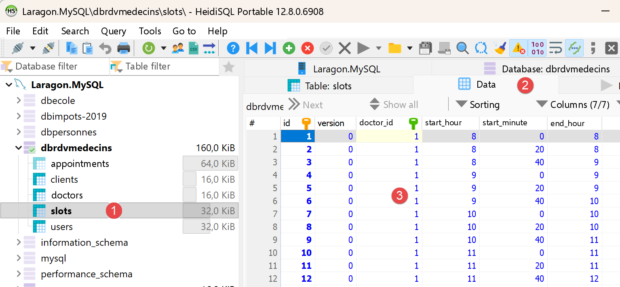This screenshot has width=620, height=287.
Task: Click the Export to CSV icon
Action: tap(194, 49)
